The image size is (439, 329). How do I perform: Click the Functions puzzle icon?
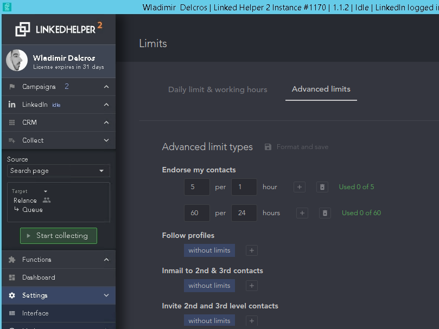(12, 260)
